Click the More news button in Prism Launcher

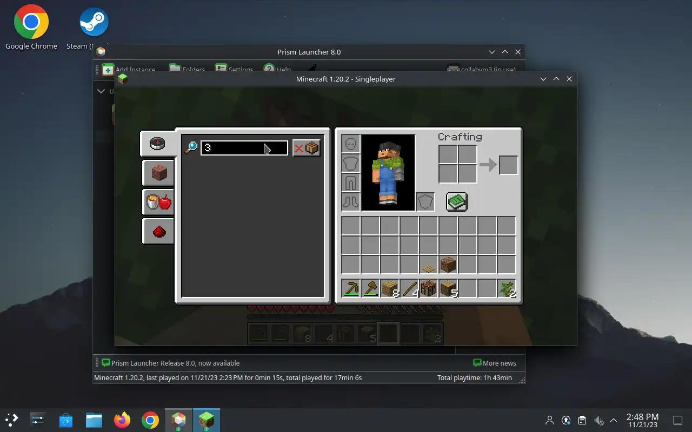point(494,363)
